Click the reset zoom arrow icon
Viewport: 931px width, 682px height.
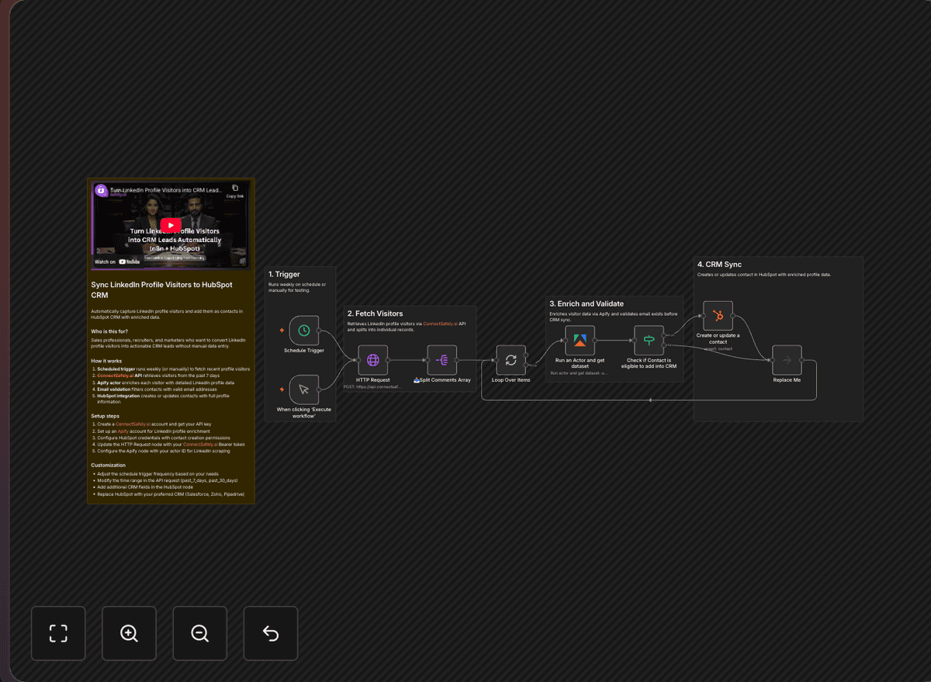coord(270,632)
